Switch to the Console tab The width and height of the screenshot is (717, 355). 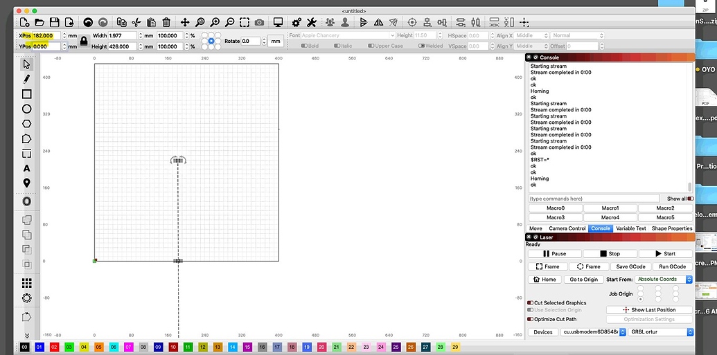coord(601,228)
